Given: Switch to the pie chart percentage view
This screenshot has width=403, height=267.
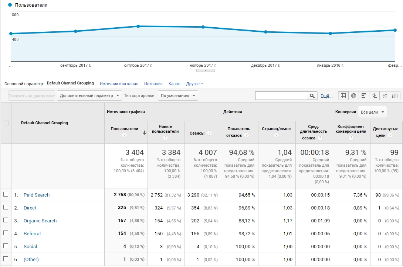Looking at the screenshot, I should click(x=354, y=96).
